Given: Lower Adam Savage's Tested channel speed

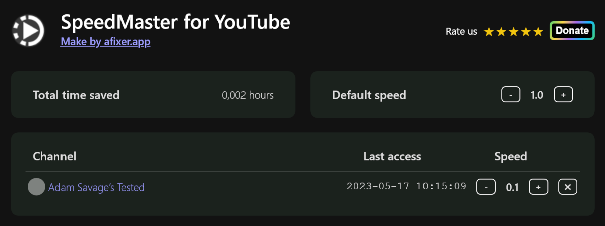Looking at the screenshot, I should [x=486, y=187].
